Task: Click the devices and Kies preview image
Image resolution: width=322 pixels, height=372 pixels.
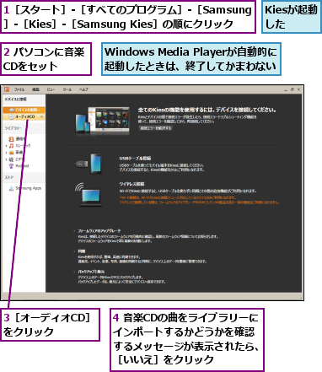Action: pyautogui.click(x=103, y=121)
